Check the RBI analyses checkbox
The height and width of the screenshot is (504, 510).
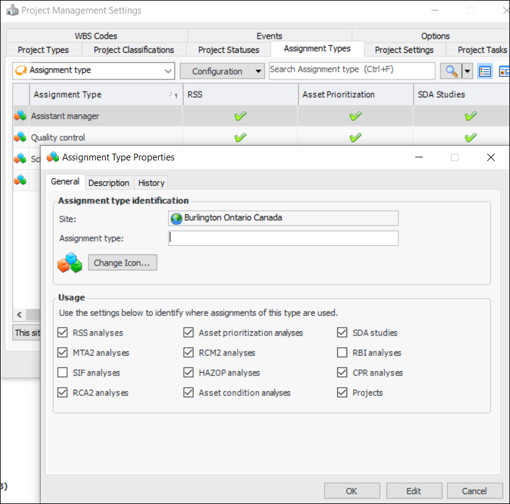342,353
